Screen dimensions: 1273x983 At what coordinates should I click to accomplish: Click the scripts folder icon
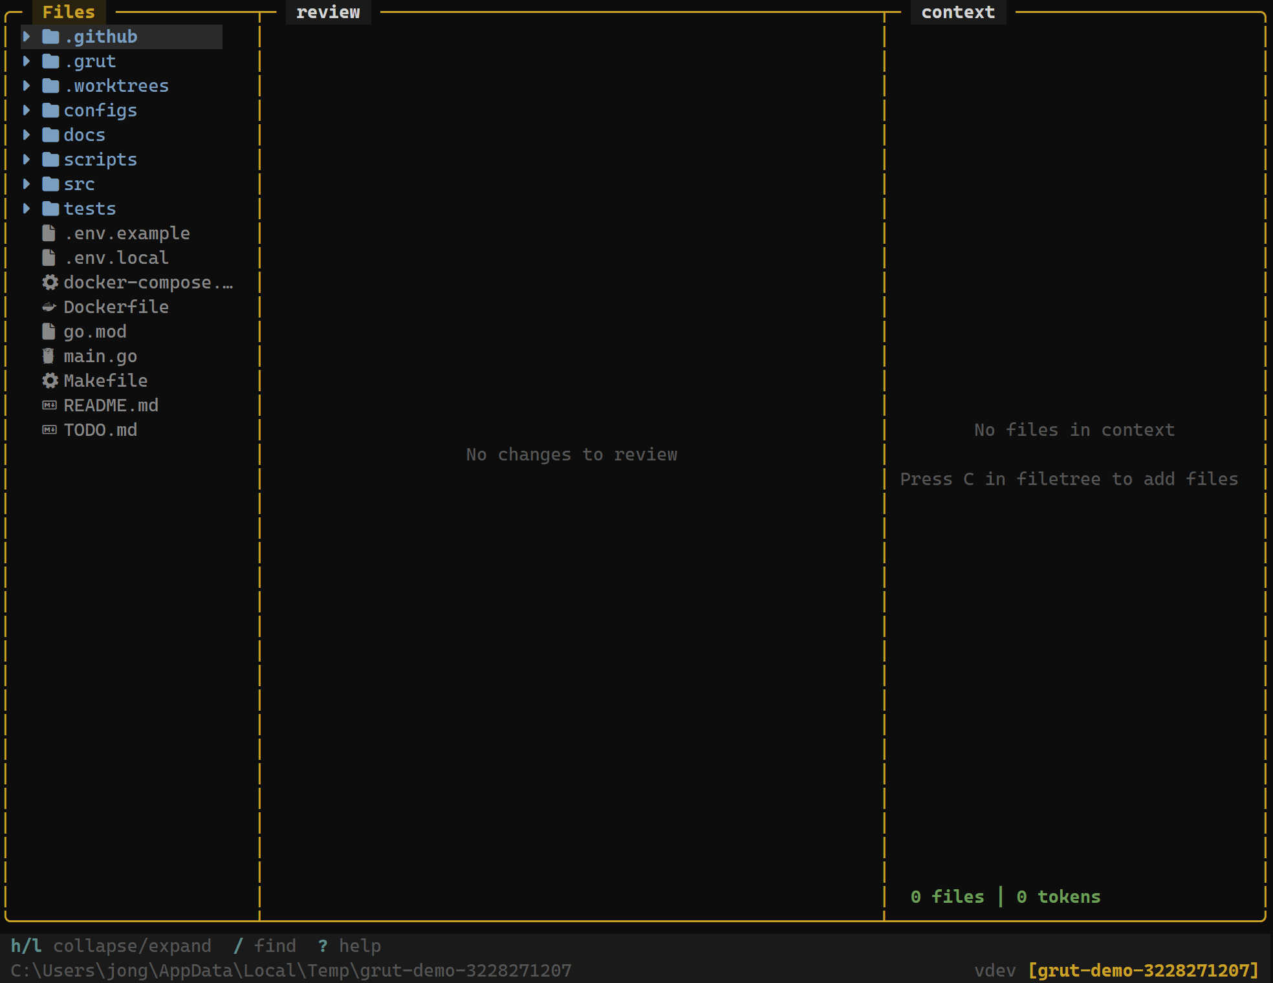[x=50, y=160]
